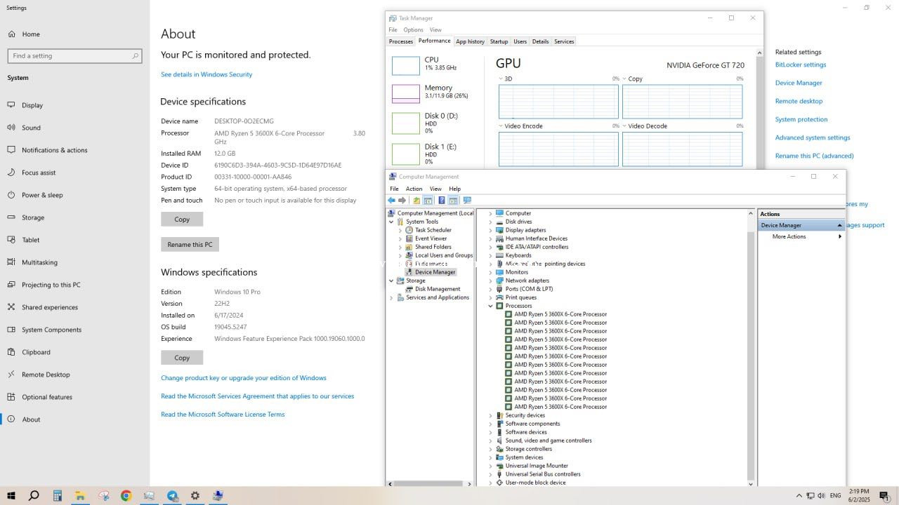The height and width of the screenshot is (505, 899).
Task: Open the Shared experiences icon
Action: point(11,307)
